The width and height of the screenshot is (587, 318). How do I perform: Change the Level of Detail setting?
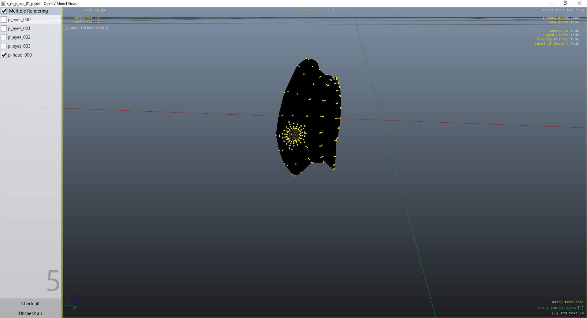[557, 44]
